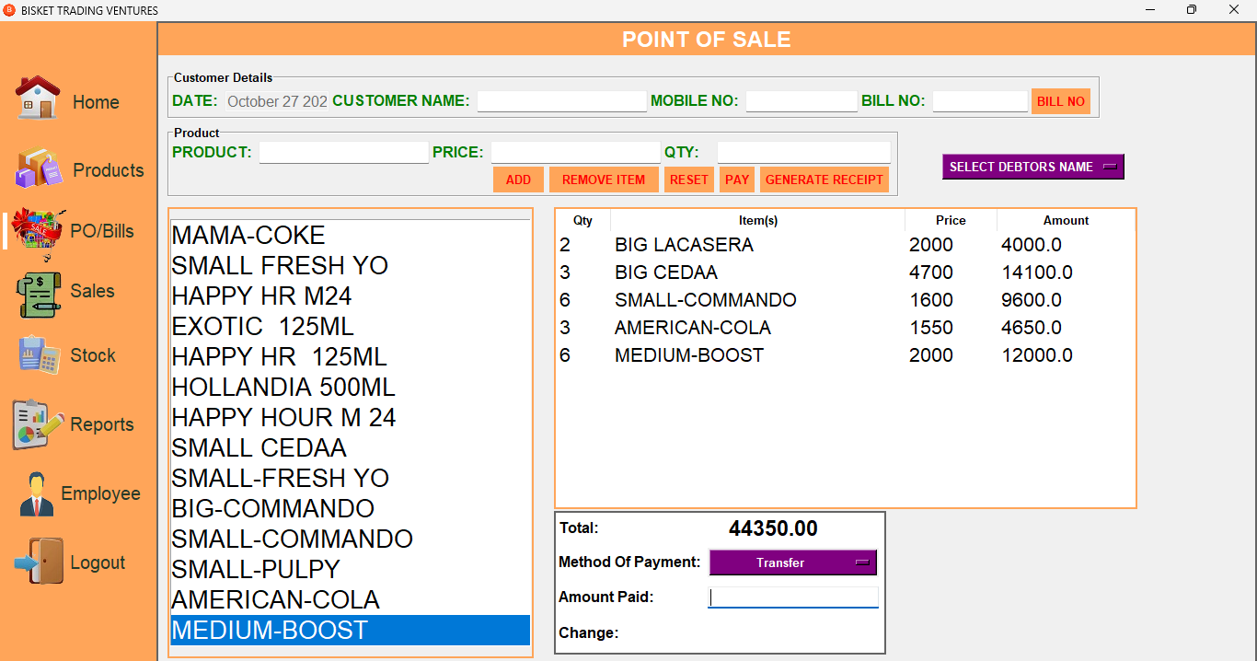
Task: Click the PO/Bills sale basket icon
Action: (38, 231)
